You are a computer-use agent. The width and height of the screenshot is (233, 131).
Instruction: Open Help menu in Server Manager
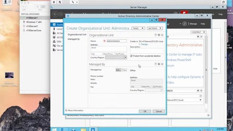pyautogui.click(x=220, y=14)
